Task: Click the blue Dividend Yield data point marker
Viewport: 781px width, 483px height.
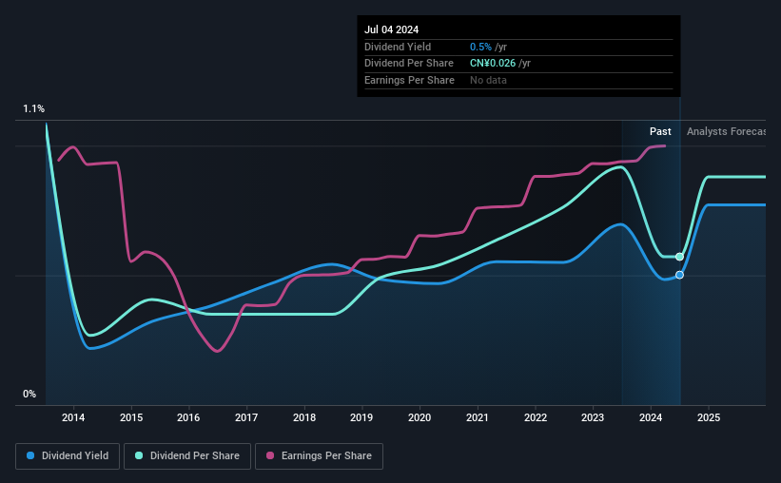Action: (x=679, y=275)
